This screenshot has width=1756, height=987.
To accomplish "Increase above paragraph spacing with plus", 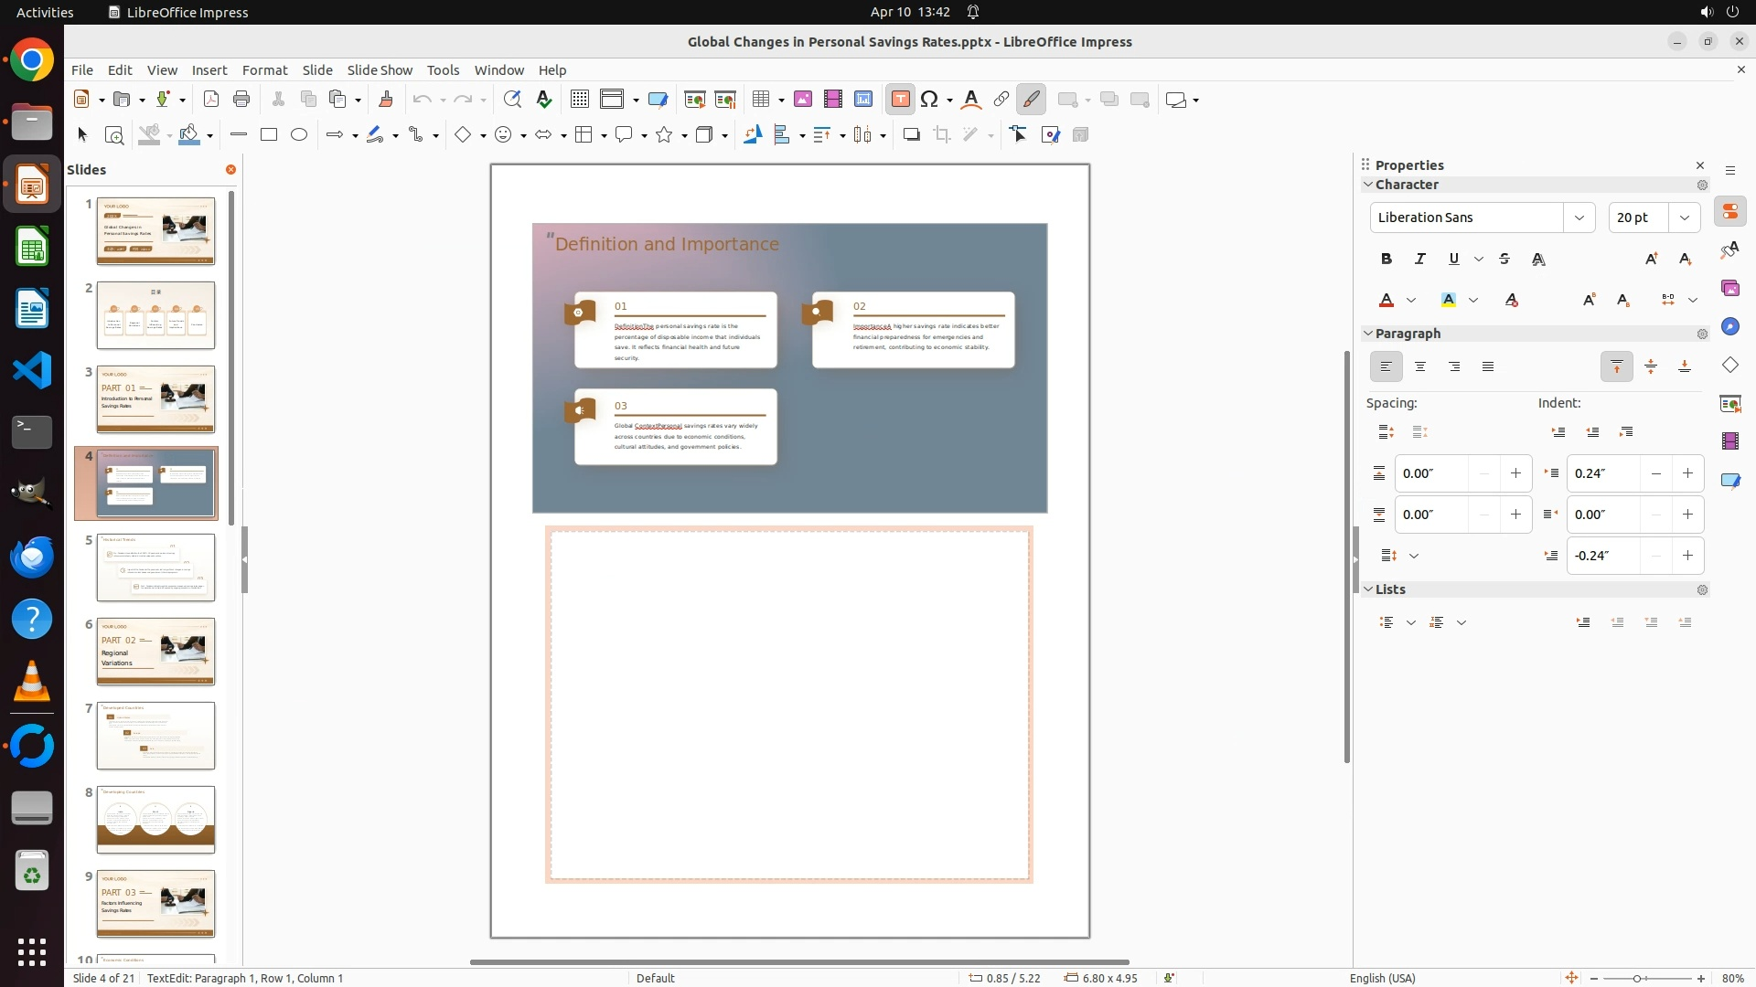I will coord(1515,473).
